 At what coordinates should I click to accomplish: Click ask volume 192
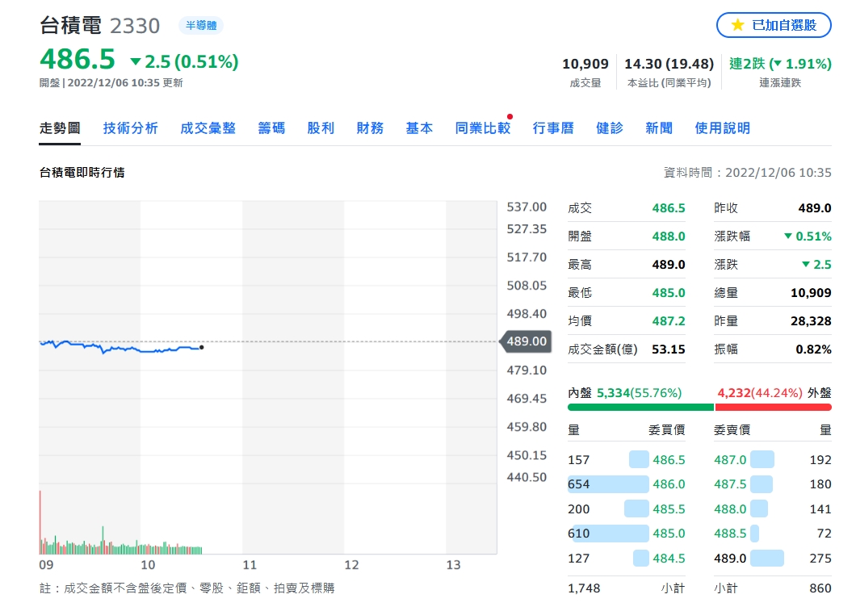tap(820, 460)
